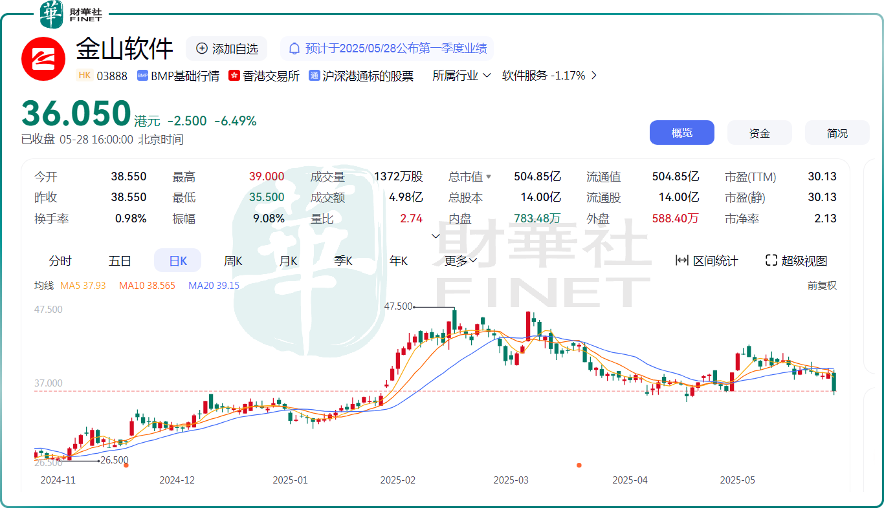The width and height of the screenshot is (884, 521).
Task: Open the 更多 period dropdown
Action: (461, 260)
